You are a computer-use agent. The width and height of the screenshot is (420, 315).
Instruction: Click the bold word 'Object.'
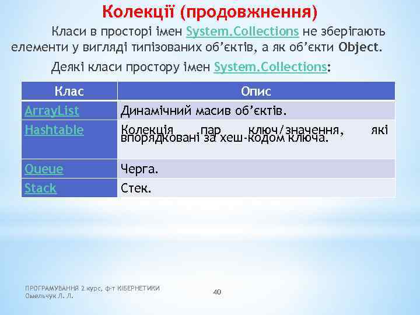tap(360, 47)
